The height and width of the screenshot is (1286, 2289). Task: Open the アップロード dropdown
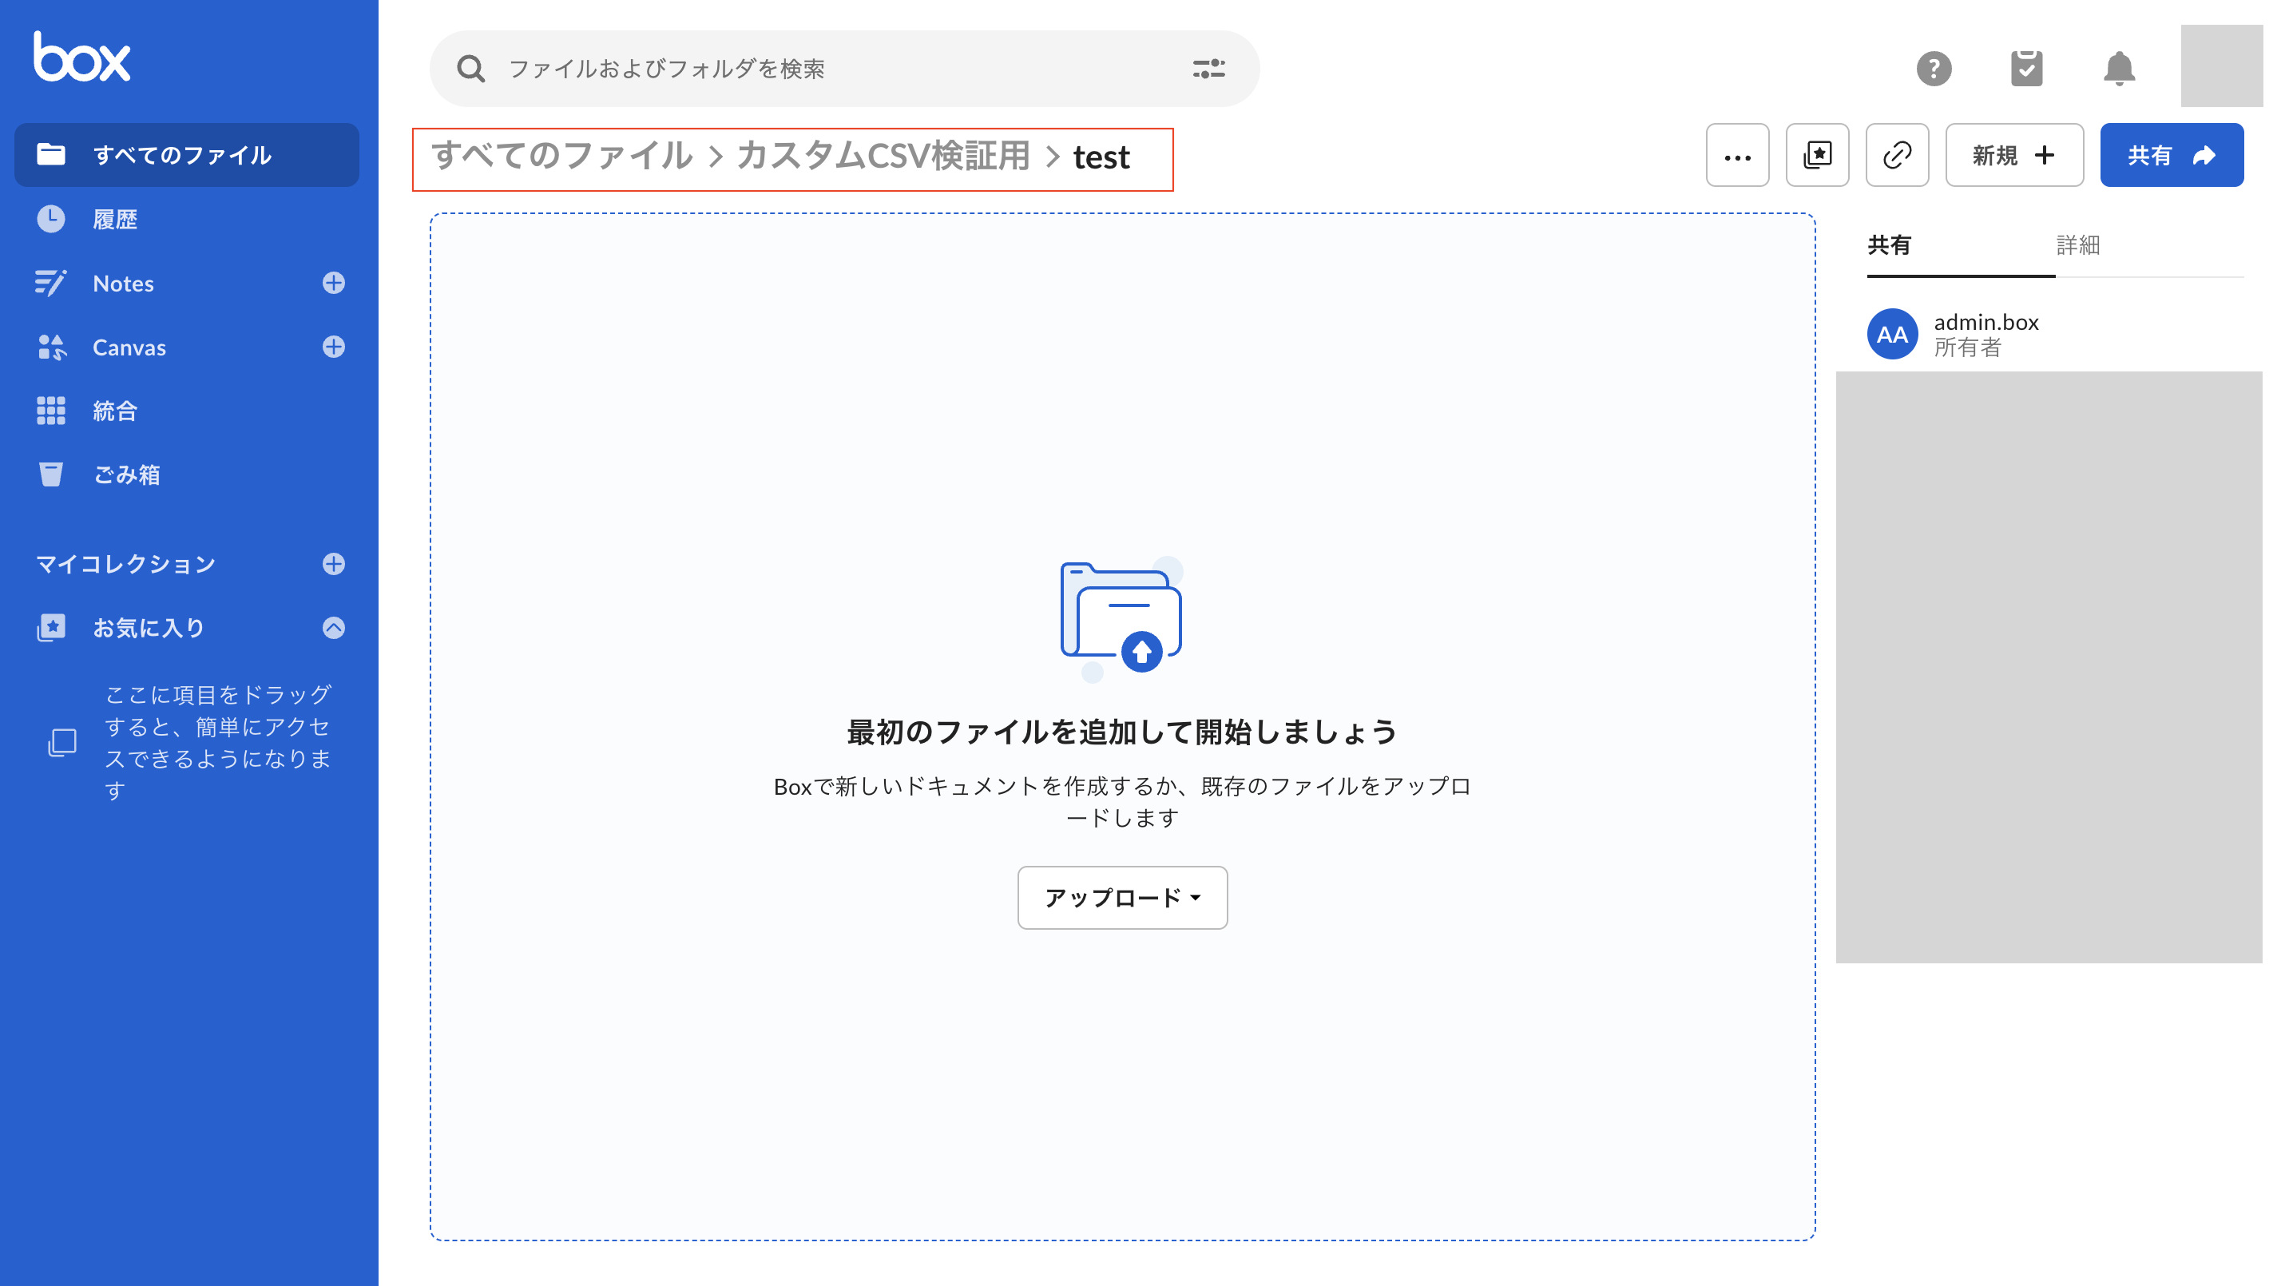pyautogui.click(x=1122, y=898)
